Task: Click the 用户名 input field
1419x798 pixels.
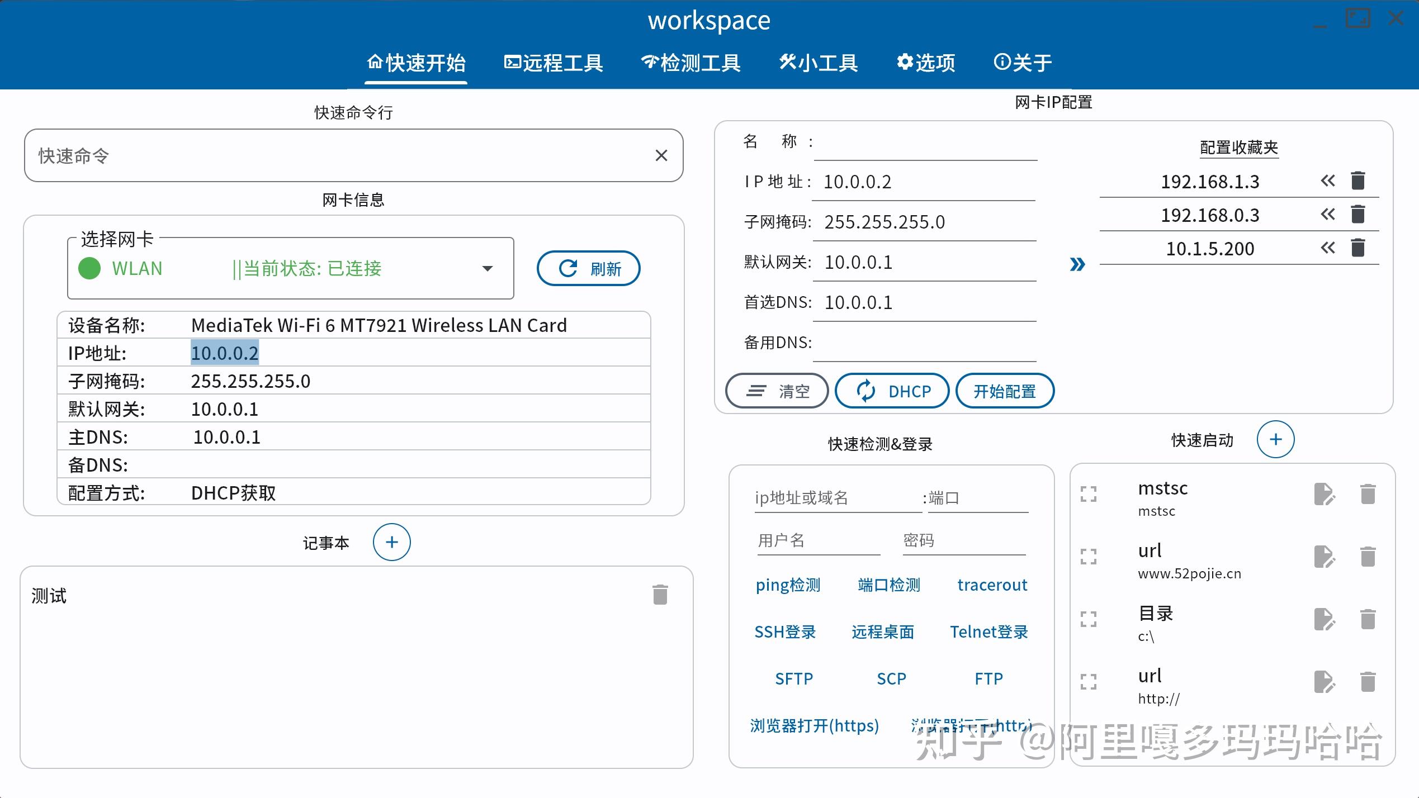Action: click(x=819, y=540)
